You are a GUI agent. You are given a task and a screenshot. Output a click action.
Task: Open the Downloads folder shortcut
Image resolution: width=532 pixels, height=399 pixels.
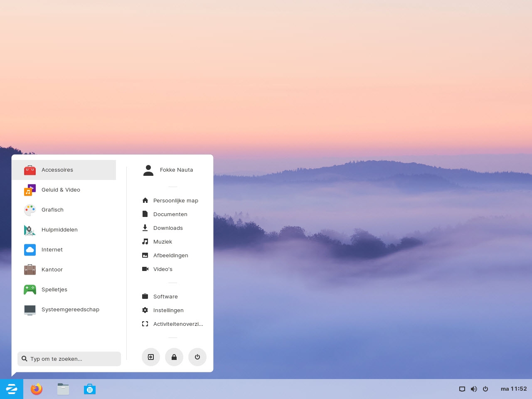168,228
